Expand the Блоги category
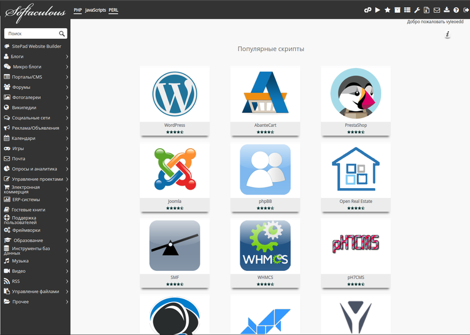The height and width of the screenshot is (335, 470). coord(35,56)
